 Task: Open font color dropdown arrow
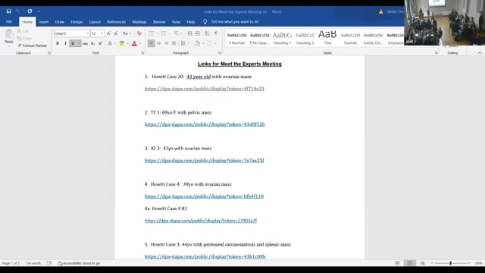[140, 44]
